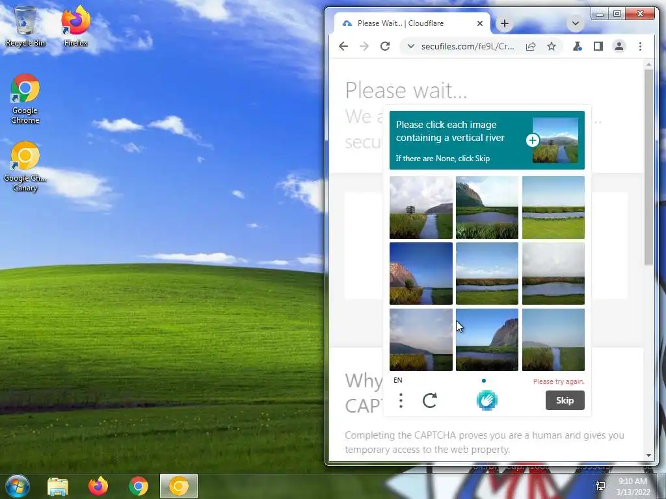The width and height of the screenshot is (666, 499).
Task: Click the network icon in the system tray
Action: pos(600,486)
